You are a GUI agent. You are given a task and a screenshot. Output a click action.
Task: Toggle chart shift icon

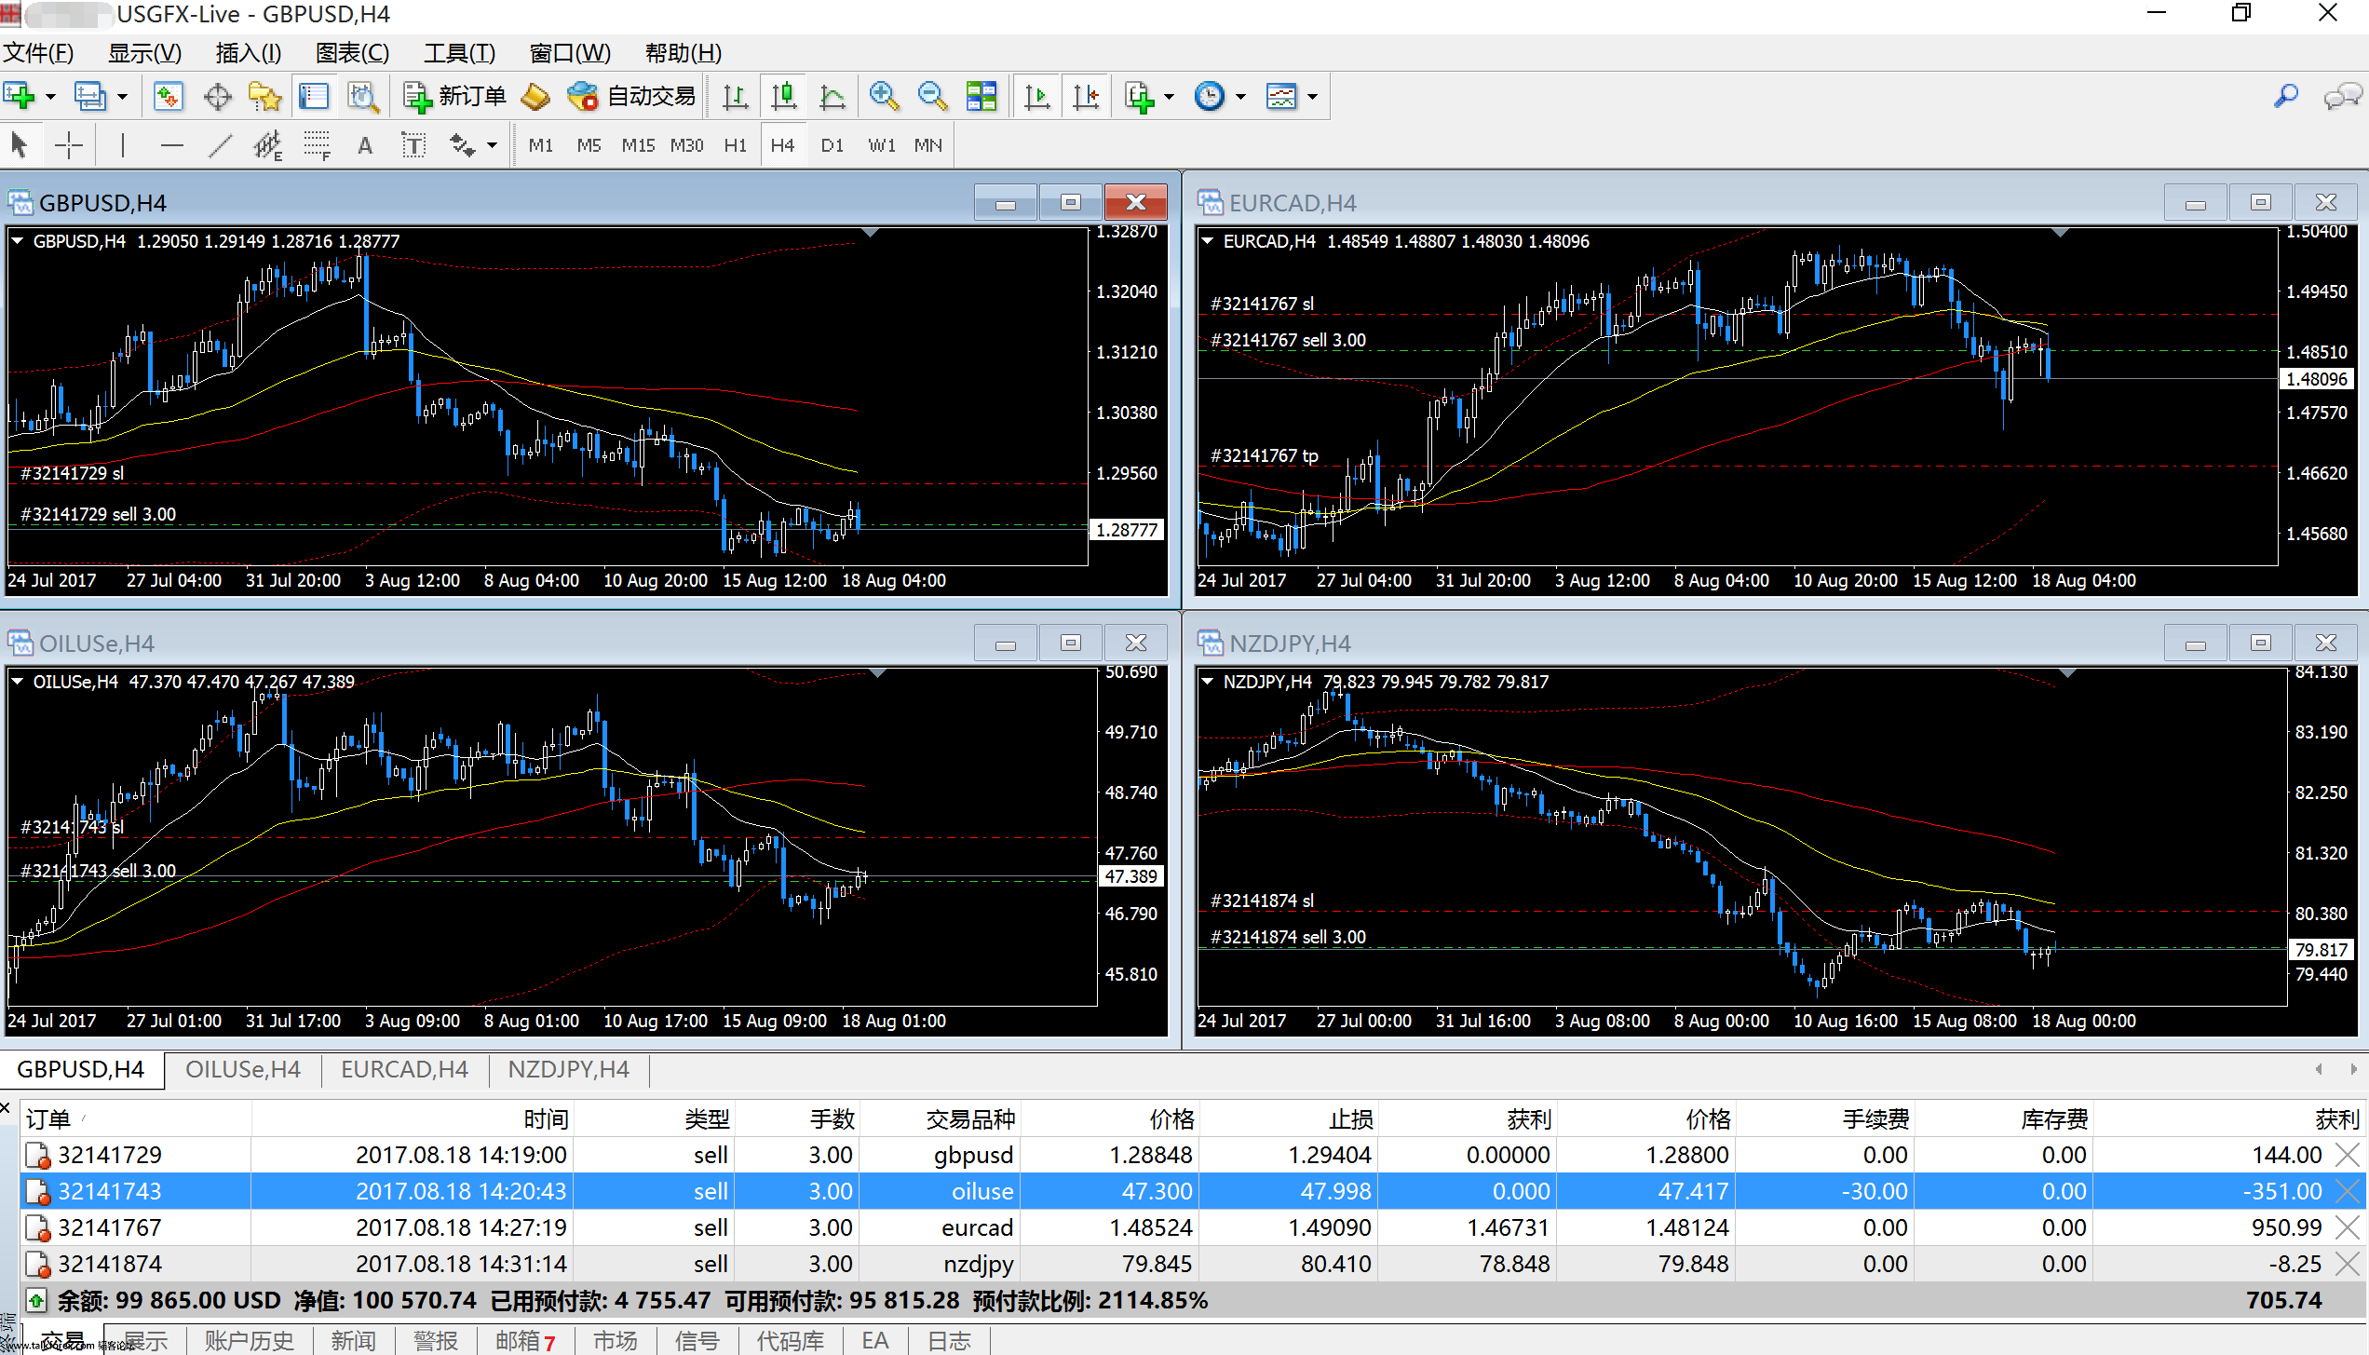pyautogui.click(x=1086, y=96)
